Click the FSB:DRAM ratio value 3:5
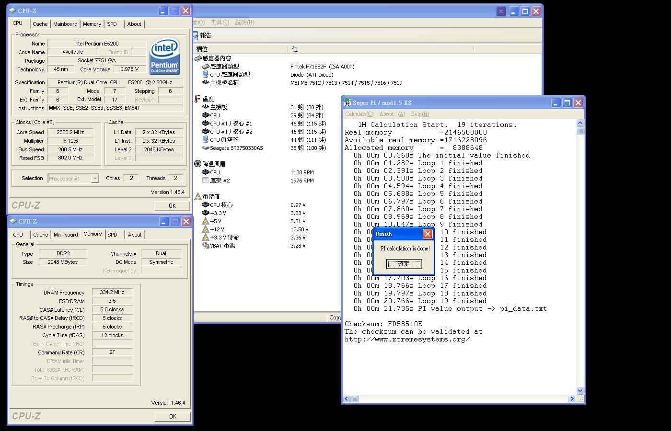The image size is (671, 431). click(112, 301)
